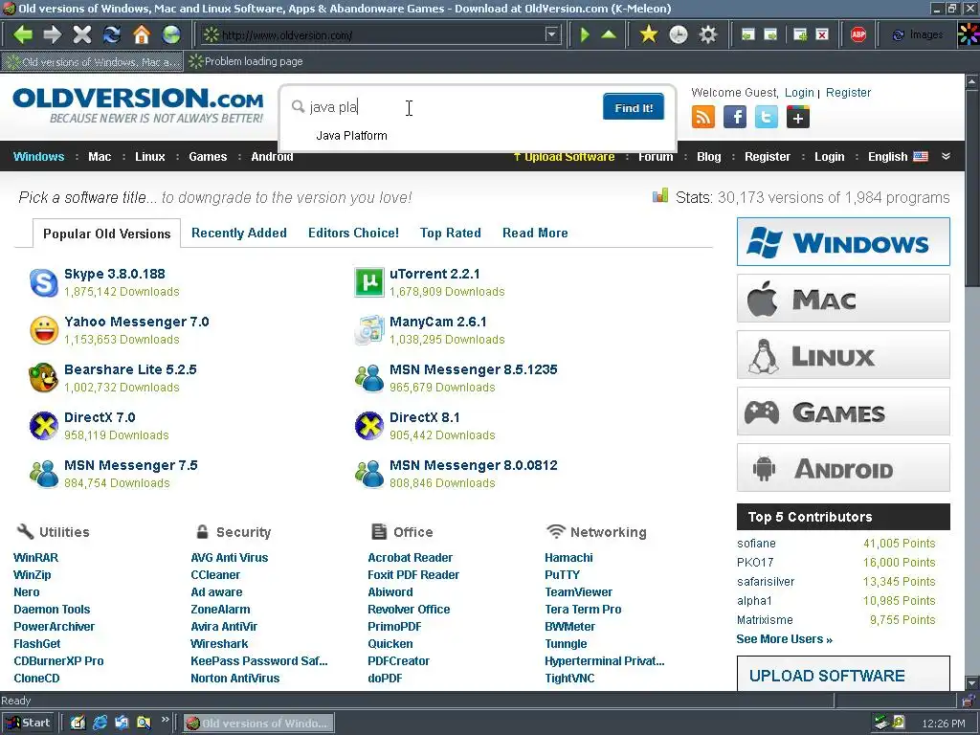Viewport: 980px width, 735px height.
Task: Switch to the Recently Added tab
Action: tap(238, 234)
